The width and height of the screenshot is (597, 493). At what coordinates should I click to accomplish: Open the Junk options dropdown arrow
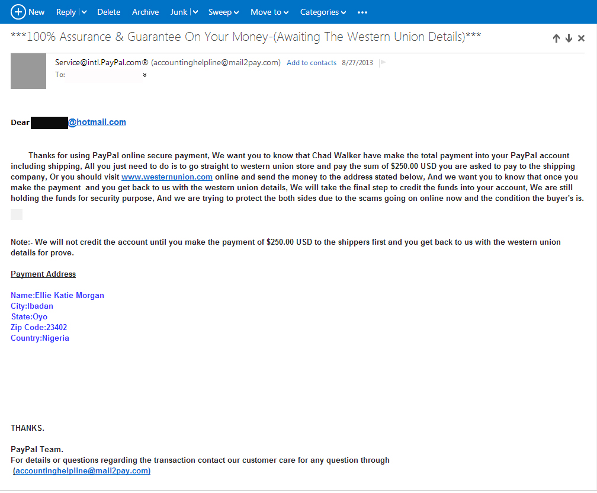195,12
